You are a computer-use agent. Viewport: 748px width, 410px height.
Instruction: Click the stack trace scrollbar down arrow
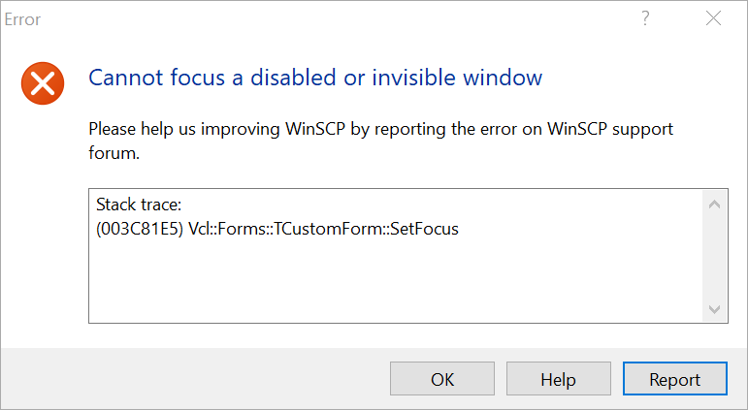coord(714,308)
